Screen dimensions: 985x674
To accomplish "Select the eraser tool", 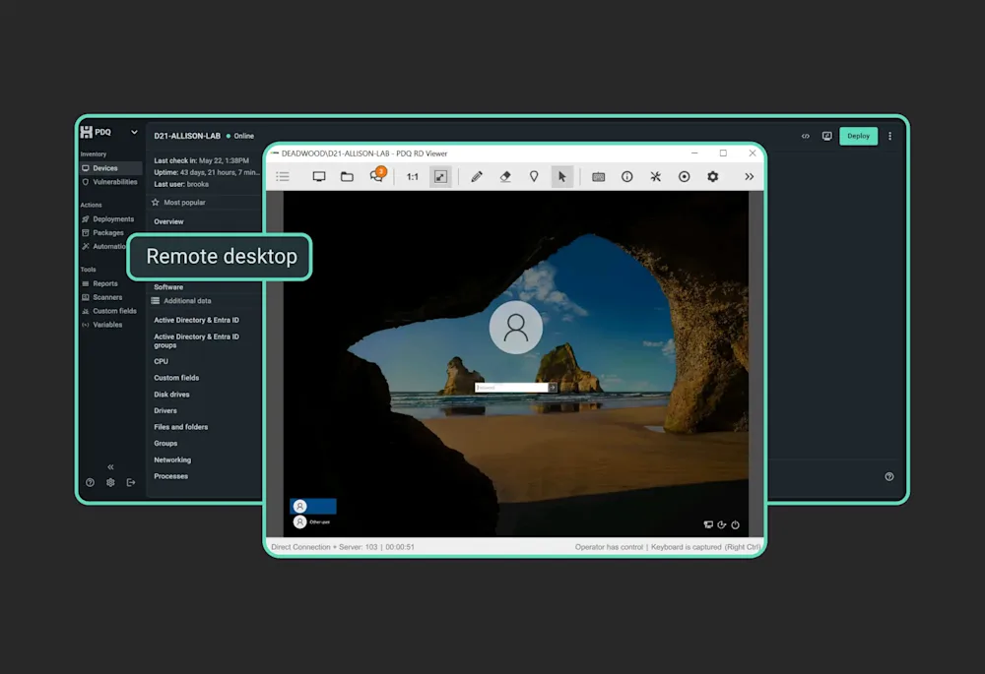I will tap(505, 177).
